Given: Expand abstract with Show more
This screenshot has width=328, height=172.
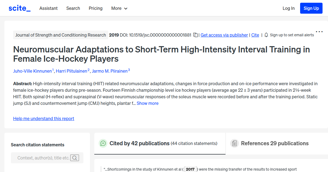Looking at the screenshot, I should point(147,103).
